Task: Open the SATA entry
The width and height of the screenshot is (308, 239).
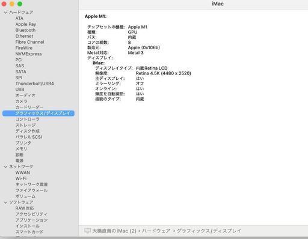Action: click(20, 71)
